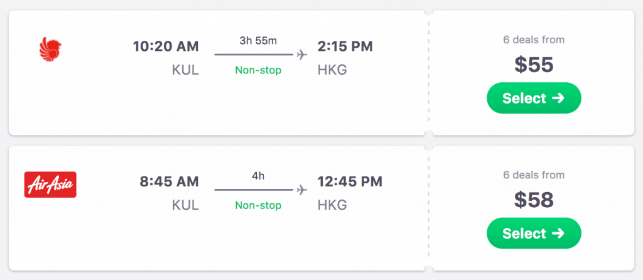
Task: Click the $58 price
Action: [x=534, y=200]
